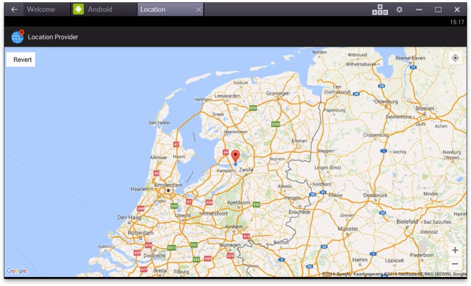Click the Emmen label
Image resolution: width=471 pixels, height=286 pixels.
coord(300,141)
